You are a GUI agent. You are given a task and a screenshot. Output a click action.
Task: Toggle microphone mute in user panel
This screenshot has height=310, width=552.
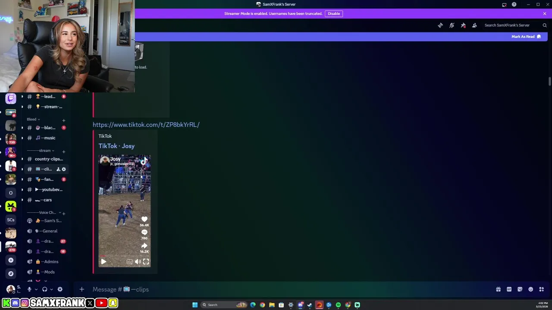tap(29, 289)
